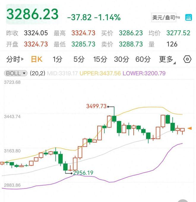This screenshot has width=196, height=202.
Task: Select the 60分 timeframe tab
Action: (x=143, y=59)
